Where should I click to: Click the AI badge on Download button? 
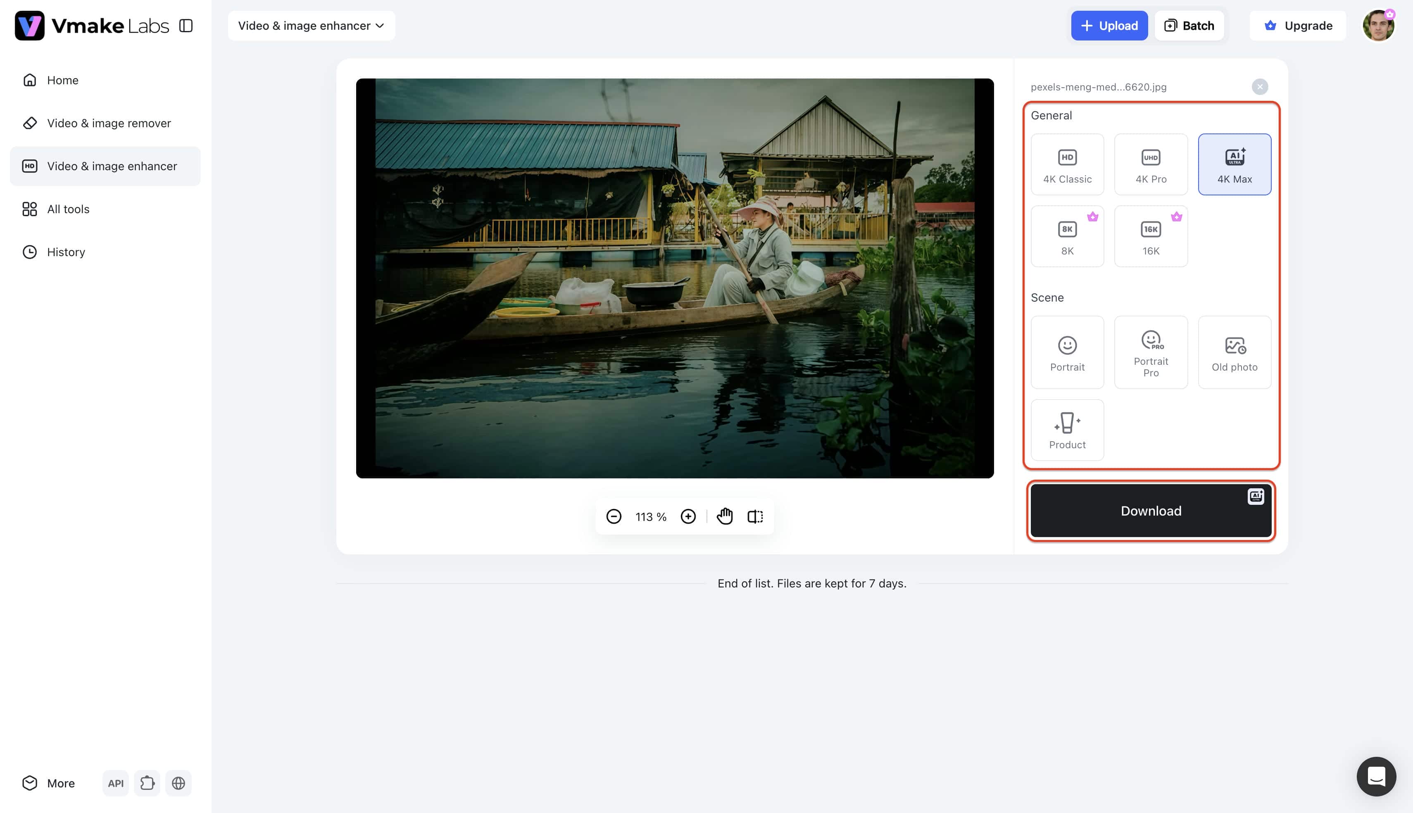click(1256, 496)
